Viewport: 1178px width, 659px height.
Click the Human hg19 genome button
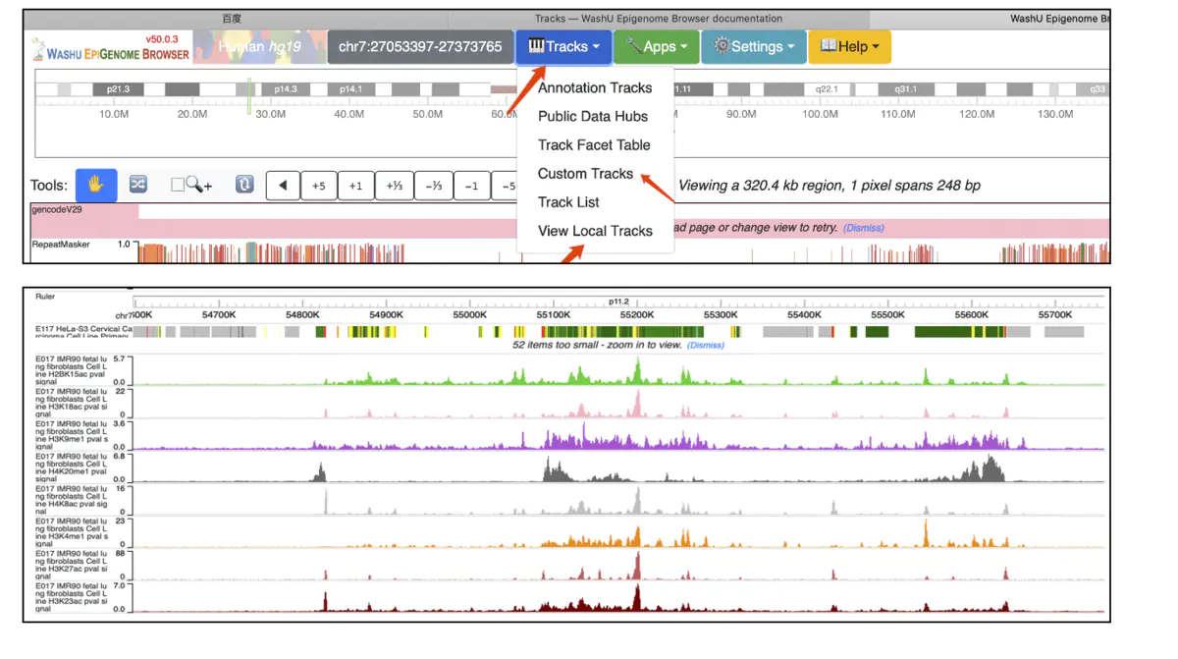[x=258, y=46]
